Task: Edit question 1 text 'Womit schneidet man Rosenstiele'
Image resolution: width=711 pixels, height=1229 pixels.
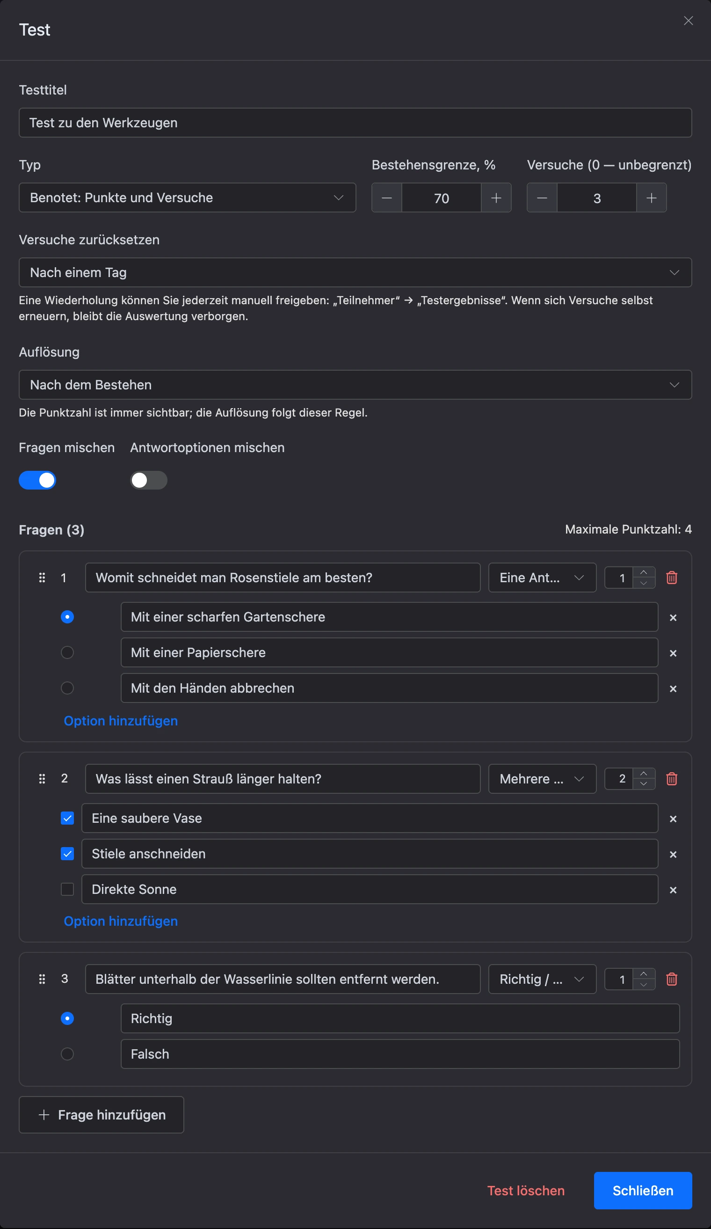Action: click(x=283, y=578)
